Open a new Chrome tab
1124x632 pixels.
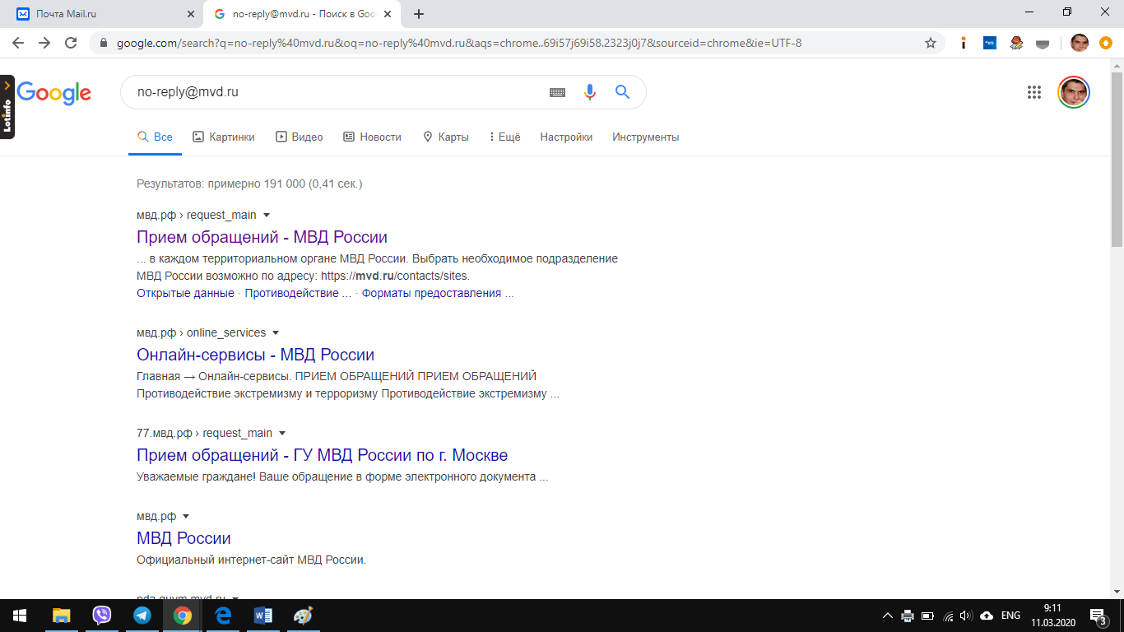pos(419,14)
